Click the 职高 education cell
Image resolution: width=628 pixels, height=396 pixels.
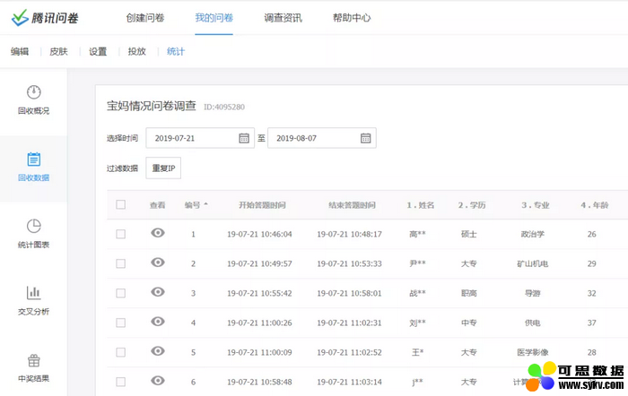pos(469,293)
